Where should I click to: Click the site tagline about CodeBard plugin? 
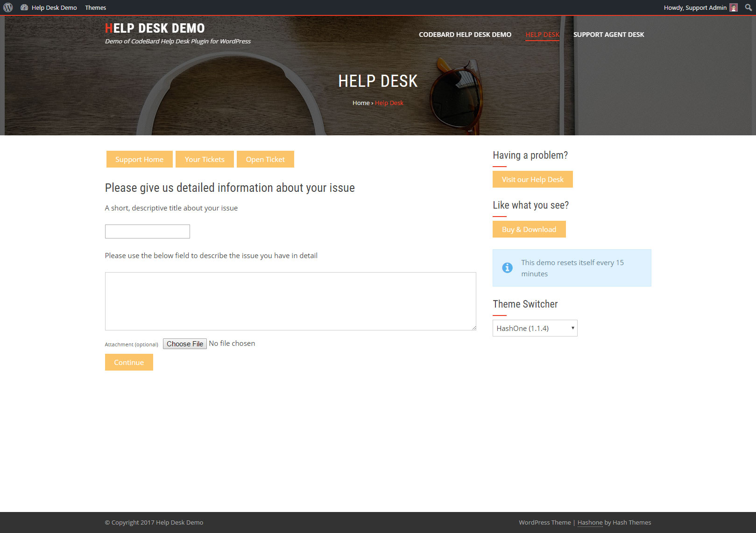point(178,41)
